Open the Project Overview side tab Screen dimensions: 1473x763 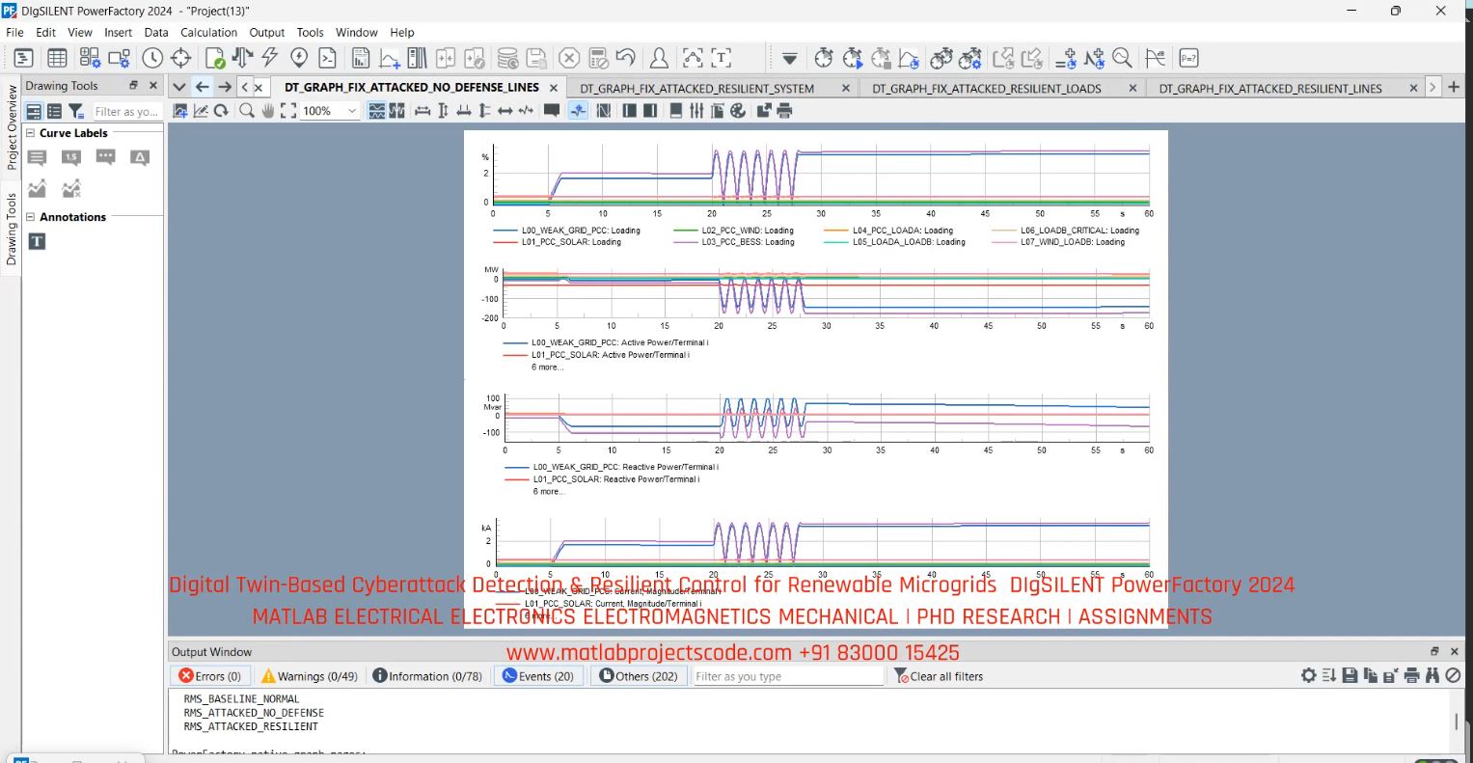click(x=12, y=127)
